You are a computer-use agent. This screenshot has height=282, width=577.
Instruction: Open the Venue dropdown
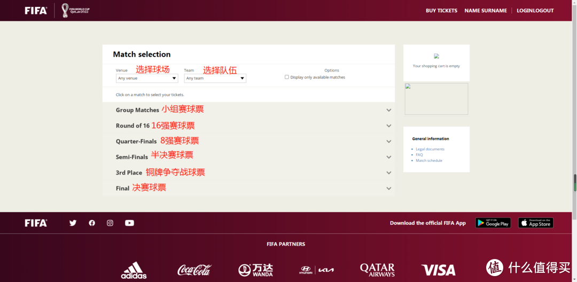pyautogui.click(x=147, y=79)
